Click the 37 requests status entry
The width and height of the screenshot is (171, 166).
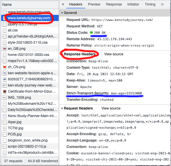13,161
